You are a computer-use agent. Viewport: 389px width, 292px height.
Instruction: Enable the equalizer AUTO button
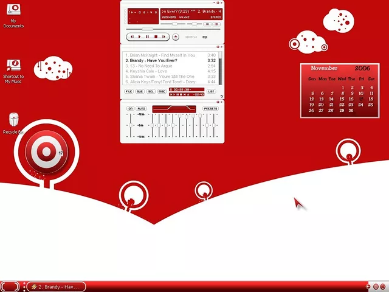(141, 108)
